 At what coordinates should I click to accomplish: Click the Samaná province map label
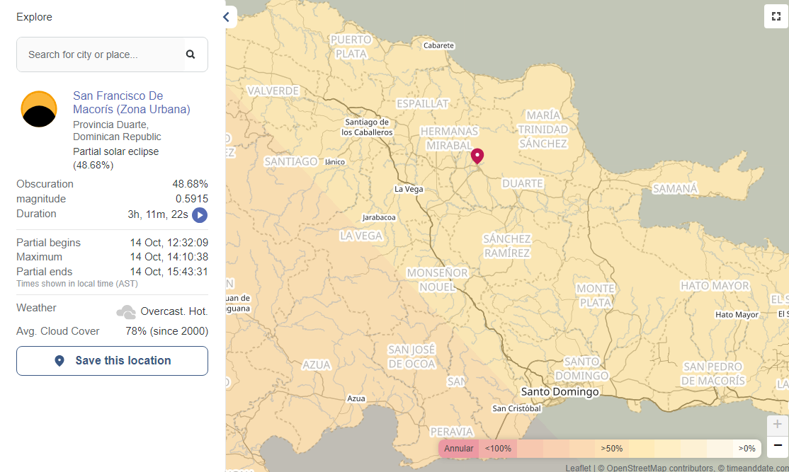point(674,189)
